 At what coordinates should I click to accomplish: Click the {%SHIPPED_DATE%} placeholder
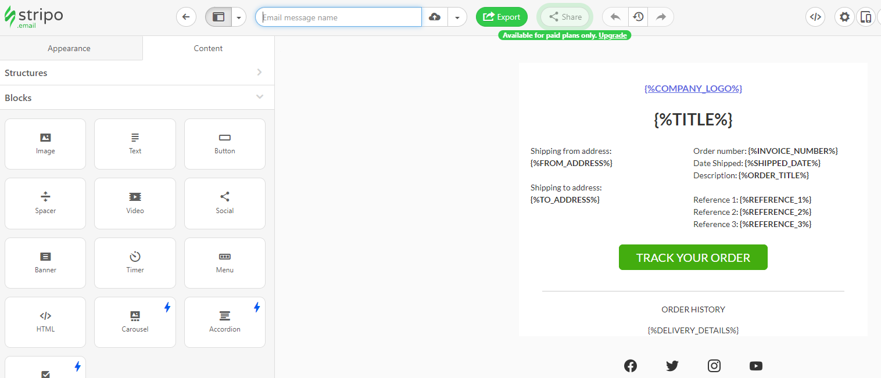(x=783, y=163)
